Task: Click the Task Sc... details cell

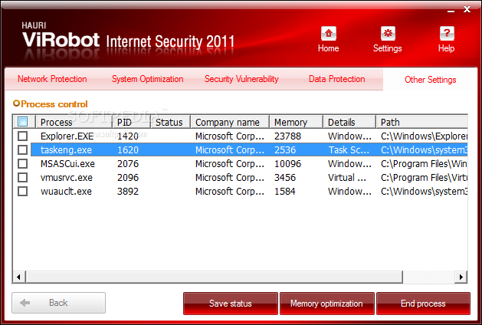Action: tap(349, 149)
